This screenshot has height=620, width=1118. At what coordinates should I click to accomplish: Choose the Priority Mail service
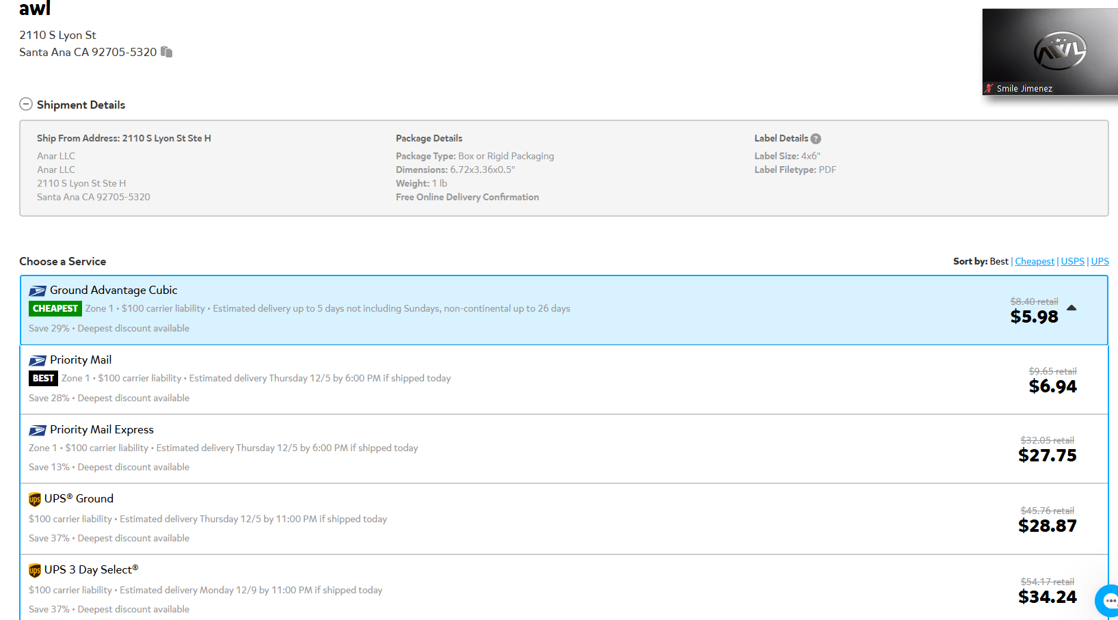pos(564,379)
